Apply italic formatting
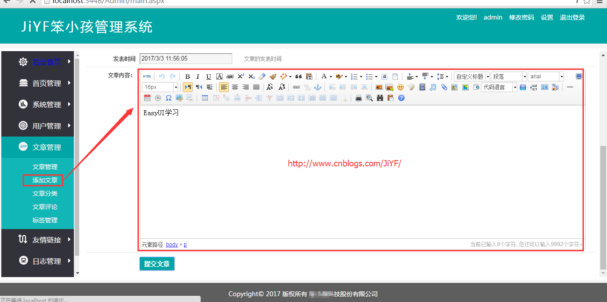 point(198,77)
